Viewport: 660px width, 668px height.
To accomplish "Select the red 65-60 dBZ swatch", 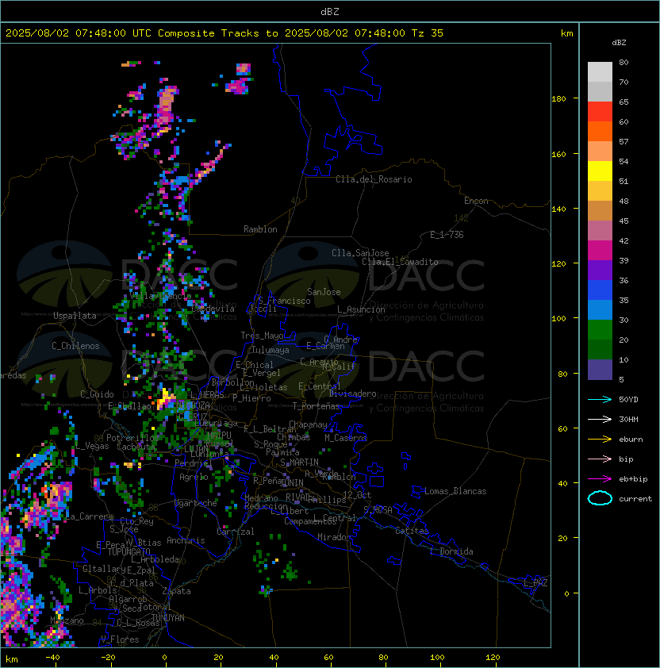I will [600, 112].
